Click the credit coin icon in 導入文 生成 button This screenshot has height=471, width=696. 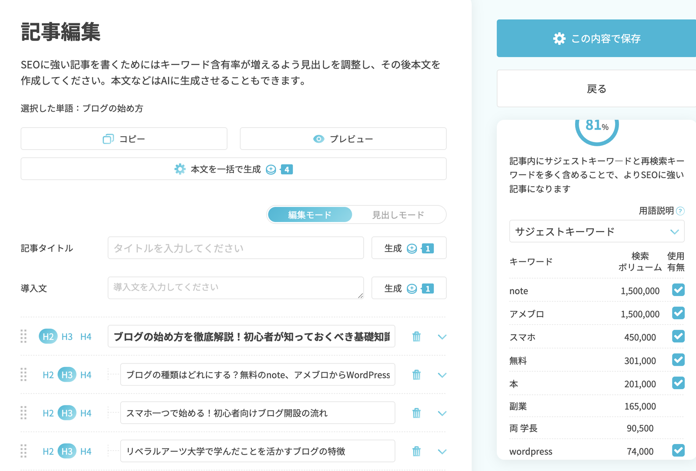click(x=412, y=289)
